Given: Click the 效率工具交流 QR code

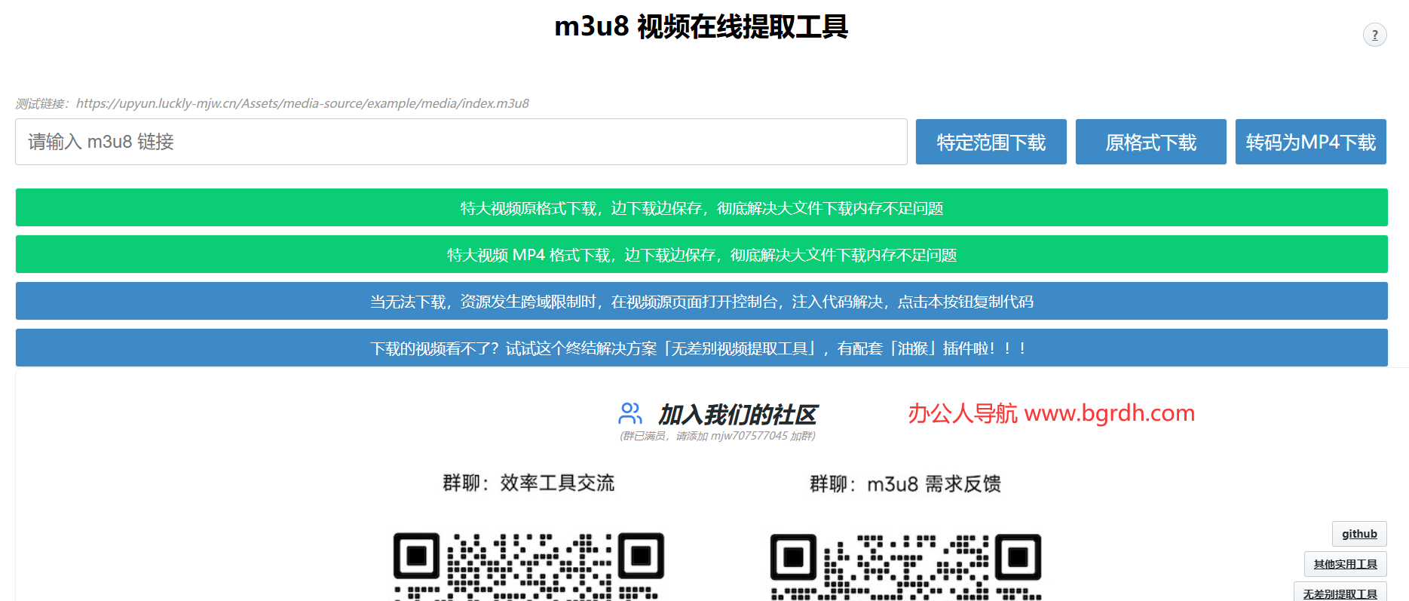Looking at the screenshot, I should [528, 566].
